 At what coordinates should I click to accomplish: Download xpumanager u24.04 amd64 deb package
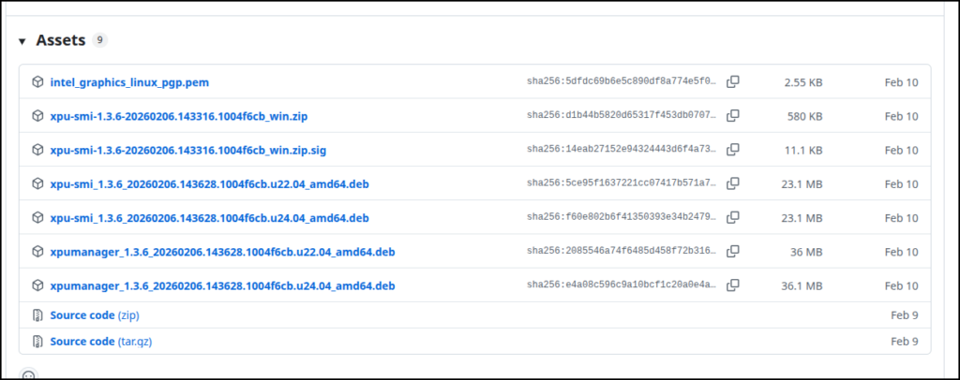pos(222,285)
